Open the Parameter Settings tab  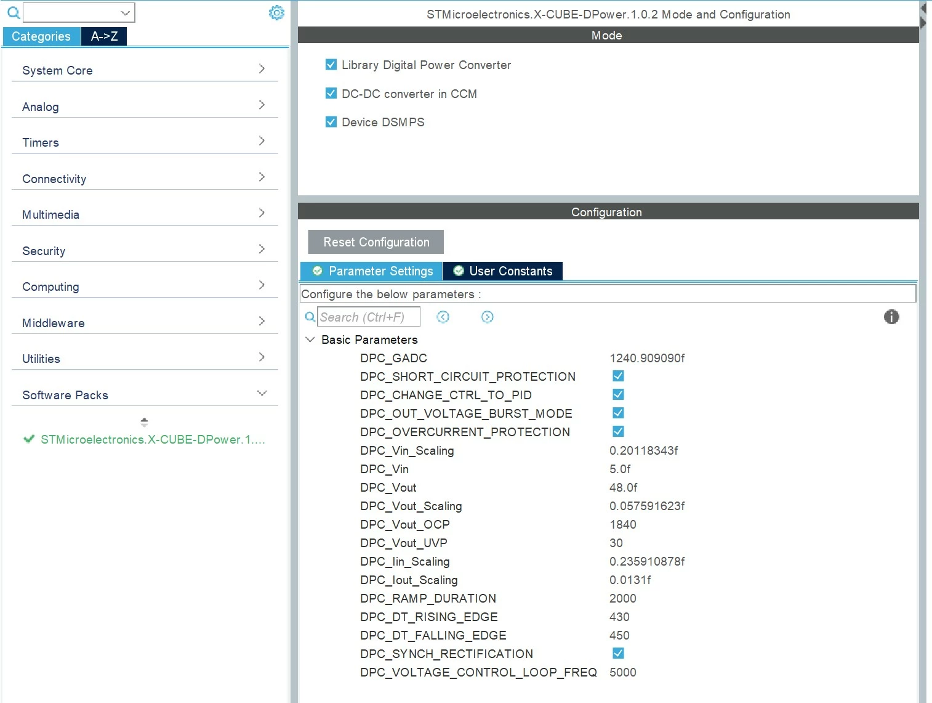tap(371, 271)
